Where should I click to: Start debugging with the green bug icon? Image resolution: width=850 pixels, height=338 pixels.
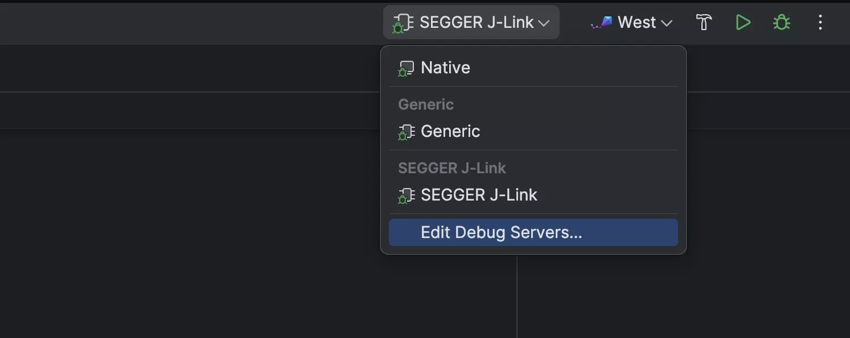coord(781,23)
